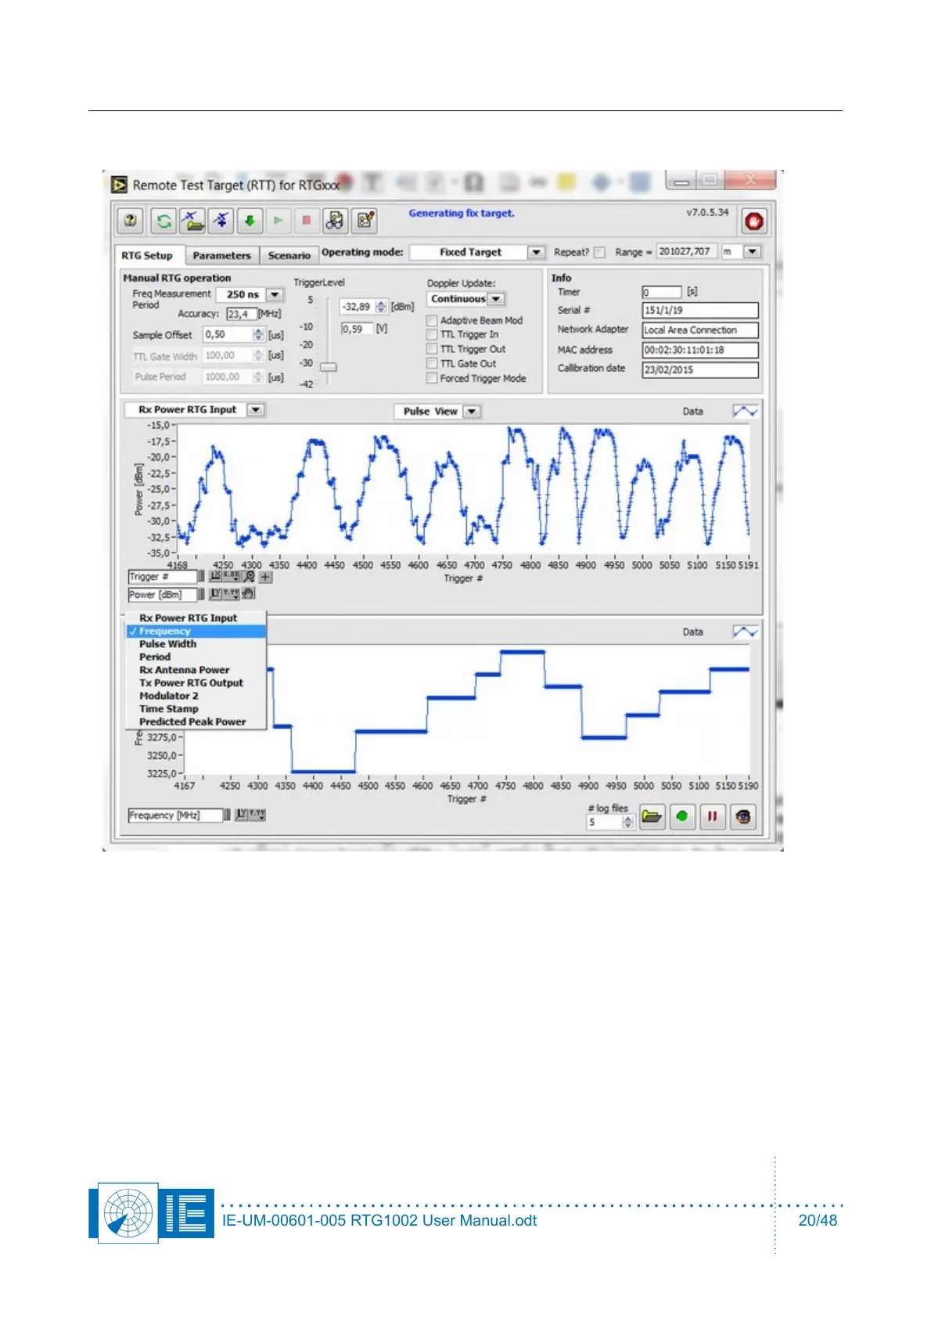Select Tx Power RTG Output in the list
This screenshot has height=1318, width=931.
[x=196, y=682]
